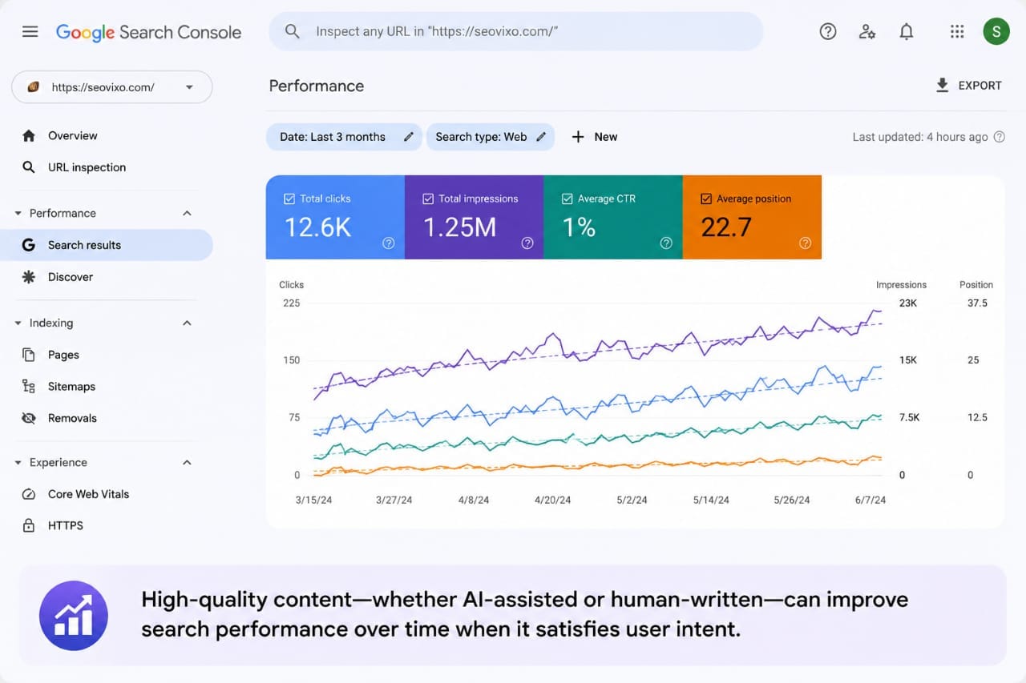Viewport: 1026px width, 683px height.
Task: Open the seovixo.com property dropdown
Action: click(x=112, y=87)
